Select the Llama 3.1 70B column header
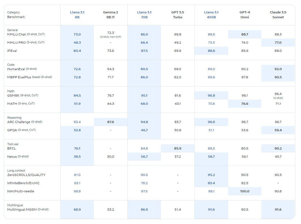Screen dimensions: 301x224 144,15
